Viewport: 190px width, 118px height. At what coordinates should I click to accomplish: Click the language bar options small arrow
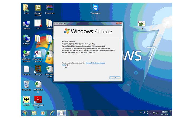147,113
